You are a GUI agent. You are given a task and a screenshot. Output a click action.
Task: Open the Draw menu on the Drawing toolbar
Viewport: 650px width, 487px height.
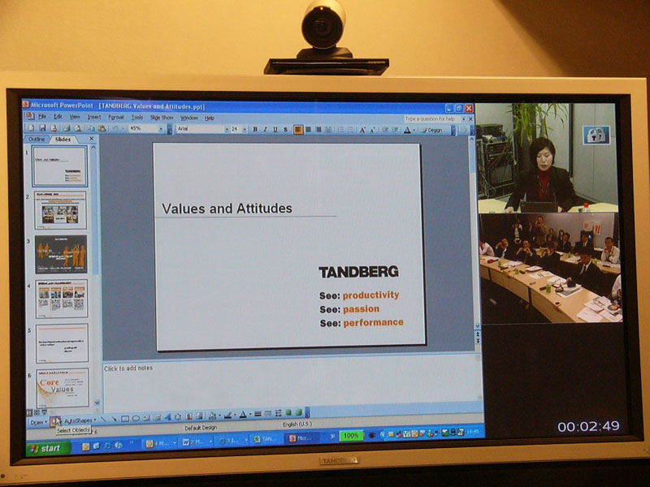(x=37, y=422)
